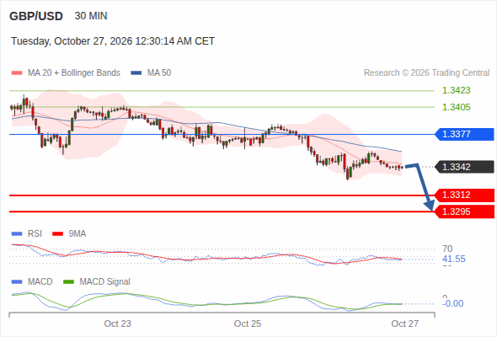Click the Tuesday, October 27, 2026 timestamp
The height and width of the screenshot is (337, 497).
pos(113,41)
